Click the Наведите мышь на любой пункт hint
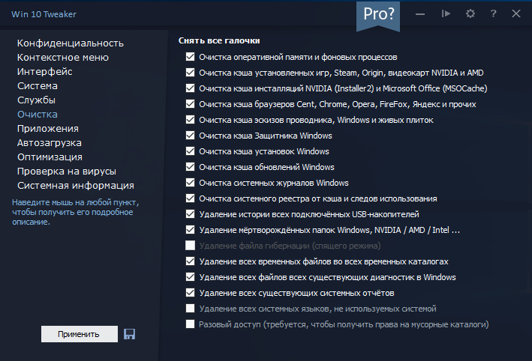Viewport: 532px width, 361px height. coord(76,212)
